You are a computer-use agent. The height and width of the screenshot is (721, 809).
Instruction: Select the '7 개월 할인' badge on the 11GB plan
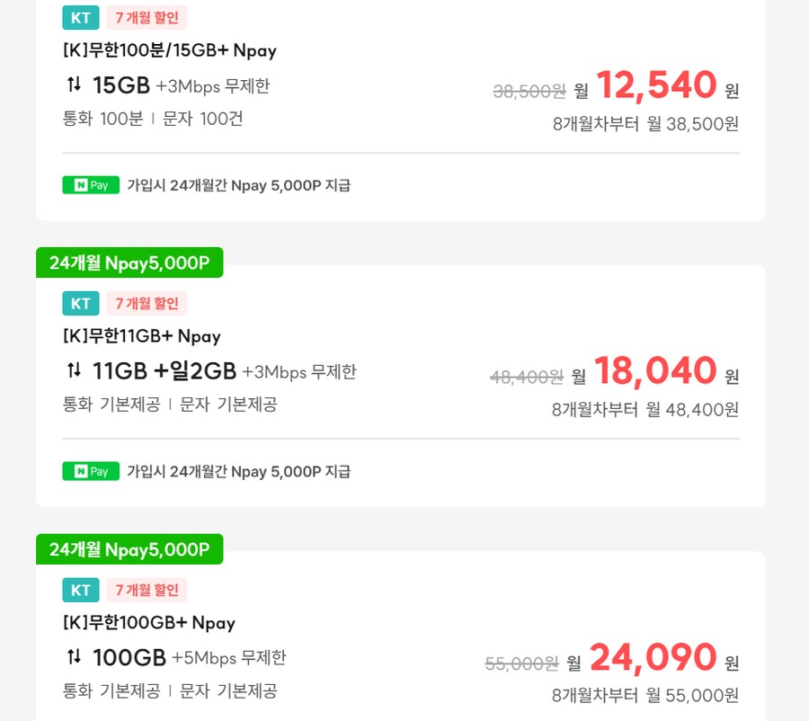click(x=147, y=303)
